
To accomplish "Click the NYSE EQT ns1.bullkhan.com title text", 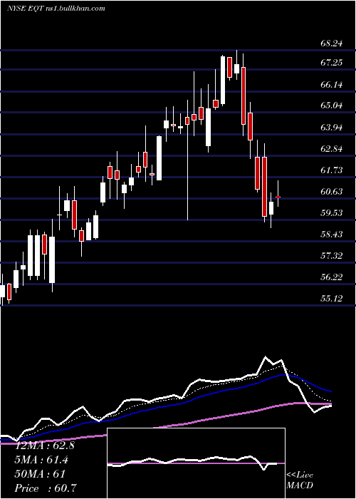I will [x=56, y=9].
